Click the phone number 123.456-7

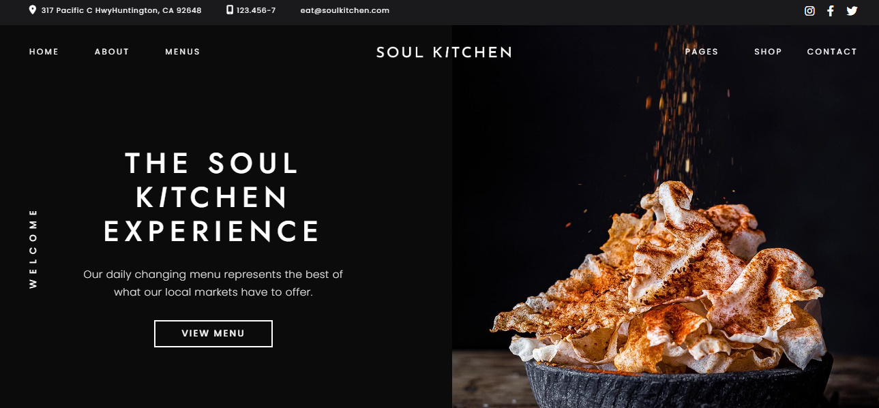tap(256, 10)
